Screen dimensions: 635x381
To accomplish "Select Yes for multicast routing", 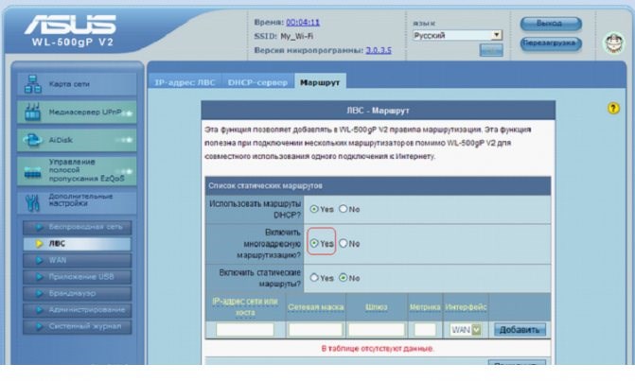I will (314, 243).
